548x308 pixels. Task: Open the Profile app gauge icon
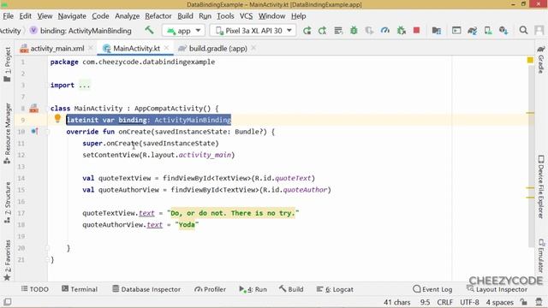(x=385, y=31)
